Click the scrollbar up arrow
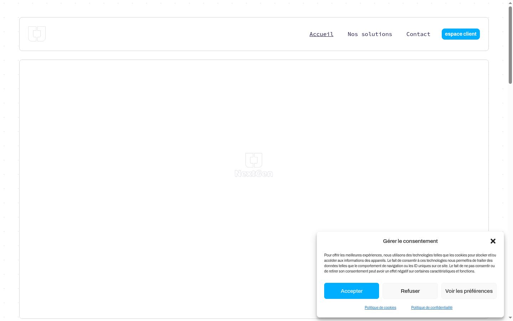 point(510,3)
